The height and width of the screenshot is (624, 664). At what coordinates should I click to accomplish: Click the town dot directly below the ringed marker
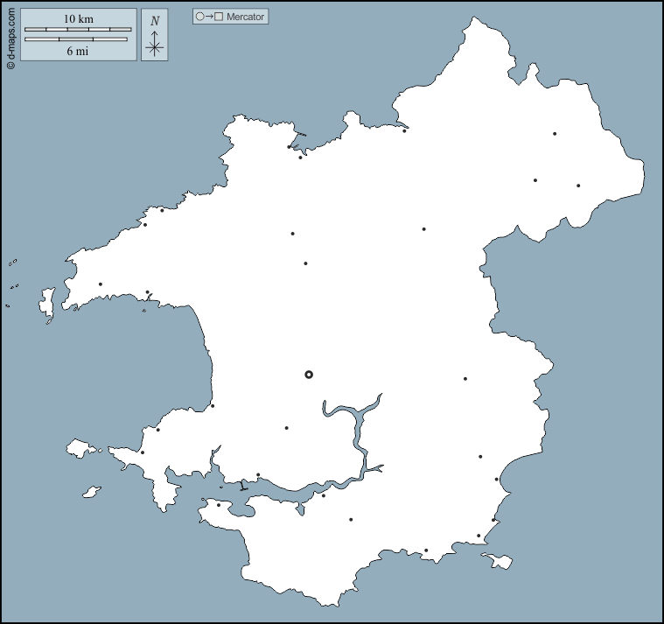pos(286,428)
